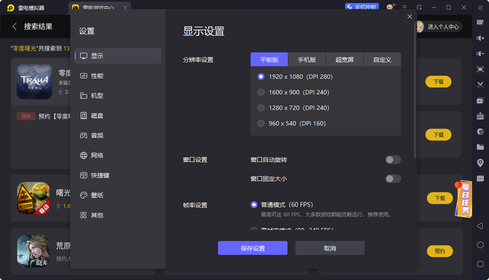Open 显示 settings section
Viewport: 489px width, 280px height.
point(118,56)
